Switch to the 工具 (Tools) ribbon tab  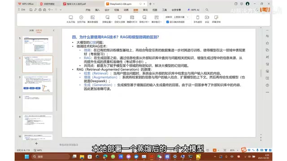tap(165, 10)
